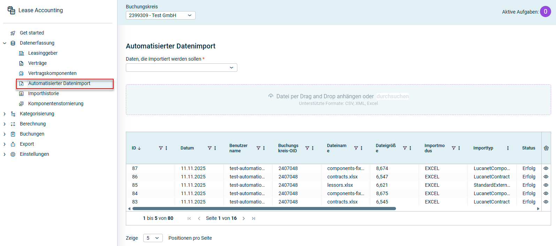Click the database icon beside Datenerfassung

(13, 43)
